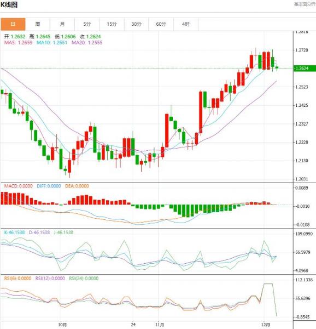Click the DEA legend label
The image size is (316, 329).
click(77, 186)
